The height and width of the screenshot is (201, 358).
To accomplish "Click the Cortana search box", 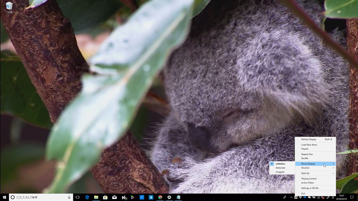I will (x=41, y=197).
